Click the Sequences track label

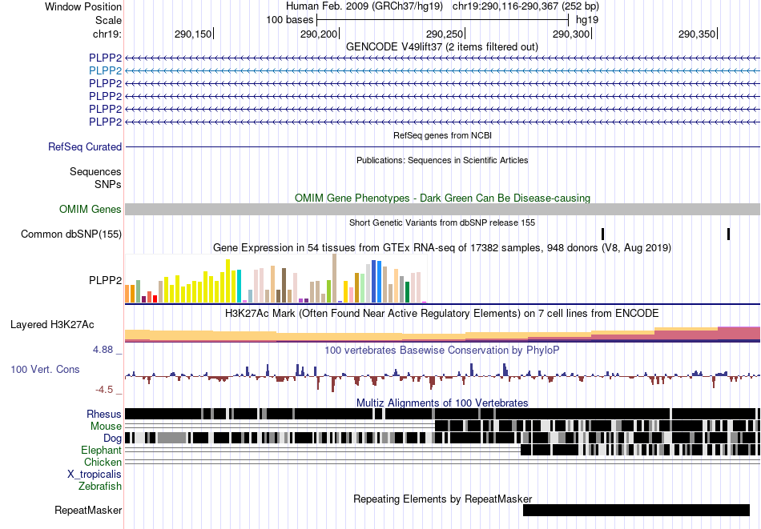[95, 171]
